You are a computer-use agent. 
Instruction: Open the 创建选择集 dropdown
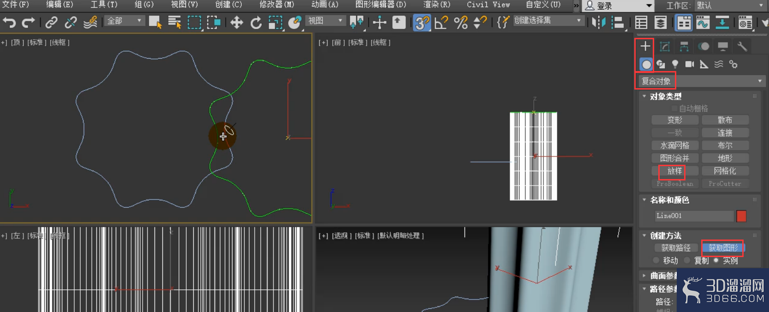click(548, 21)
